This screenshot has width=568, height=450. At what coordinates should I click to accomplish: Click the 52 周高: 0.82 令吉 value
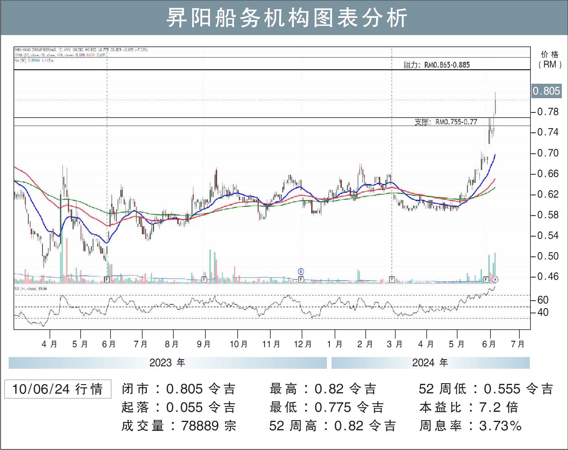click(x=332, y=426)
